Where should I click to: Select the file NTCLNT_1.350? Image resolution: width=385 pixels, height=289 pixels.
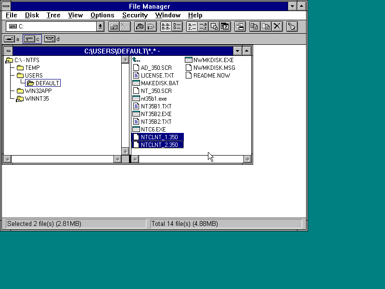point(158,137)
